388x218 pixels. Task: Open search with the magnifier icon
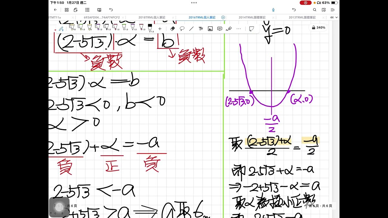click(x=315, y=10)
